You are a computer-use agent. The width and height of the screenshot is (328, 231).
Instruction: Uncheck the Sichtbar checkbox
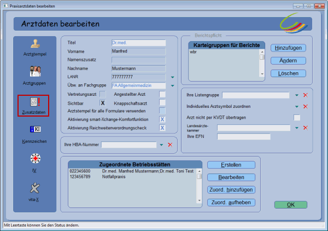[103, 103]
